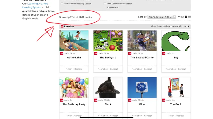Click Lexile 20L on Big card

point(170,53)
